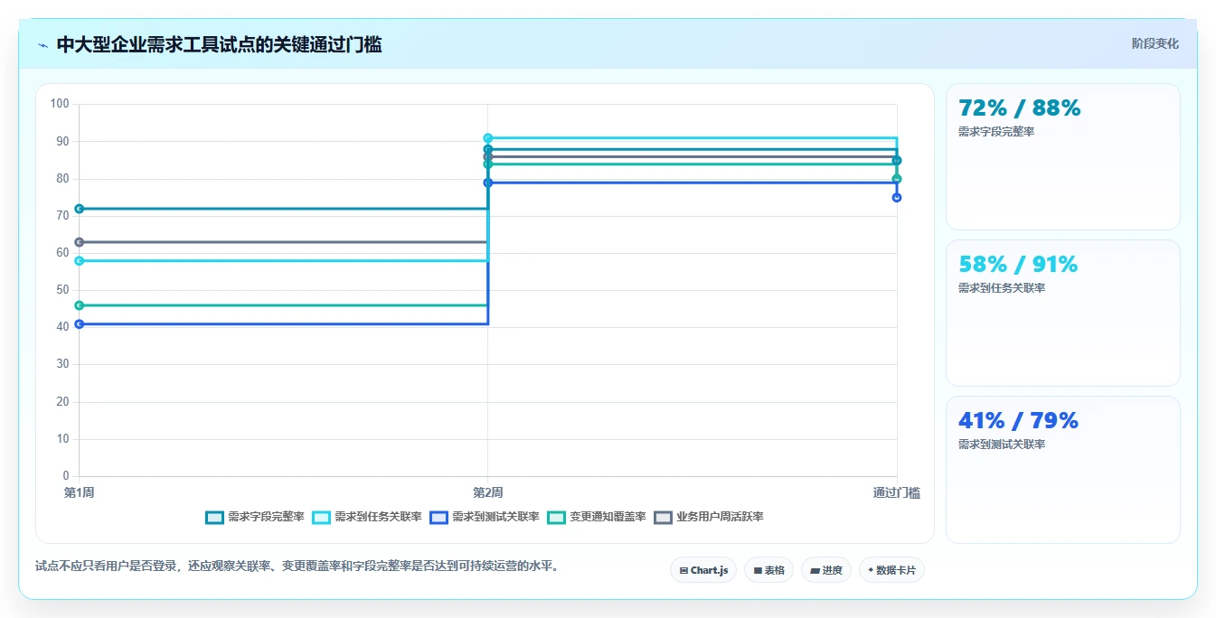Click the 阶段变化 label in header
1216x618 pixels.
pos(1155,43)
